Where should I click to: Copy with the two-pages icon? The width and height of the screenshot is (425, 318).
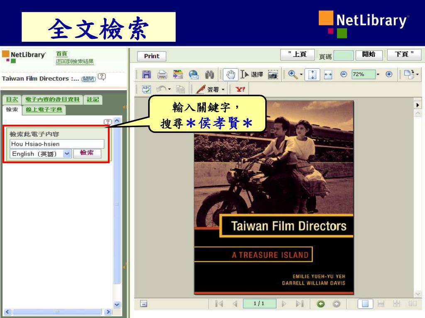pyautogui.click(x=181, y=89)
